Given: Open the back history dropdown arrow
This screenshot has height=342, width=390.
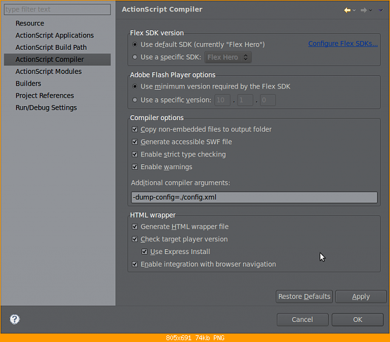Looking at the screenshot, I should point(354,10).
